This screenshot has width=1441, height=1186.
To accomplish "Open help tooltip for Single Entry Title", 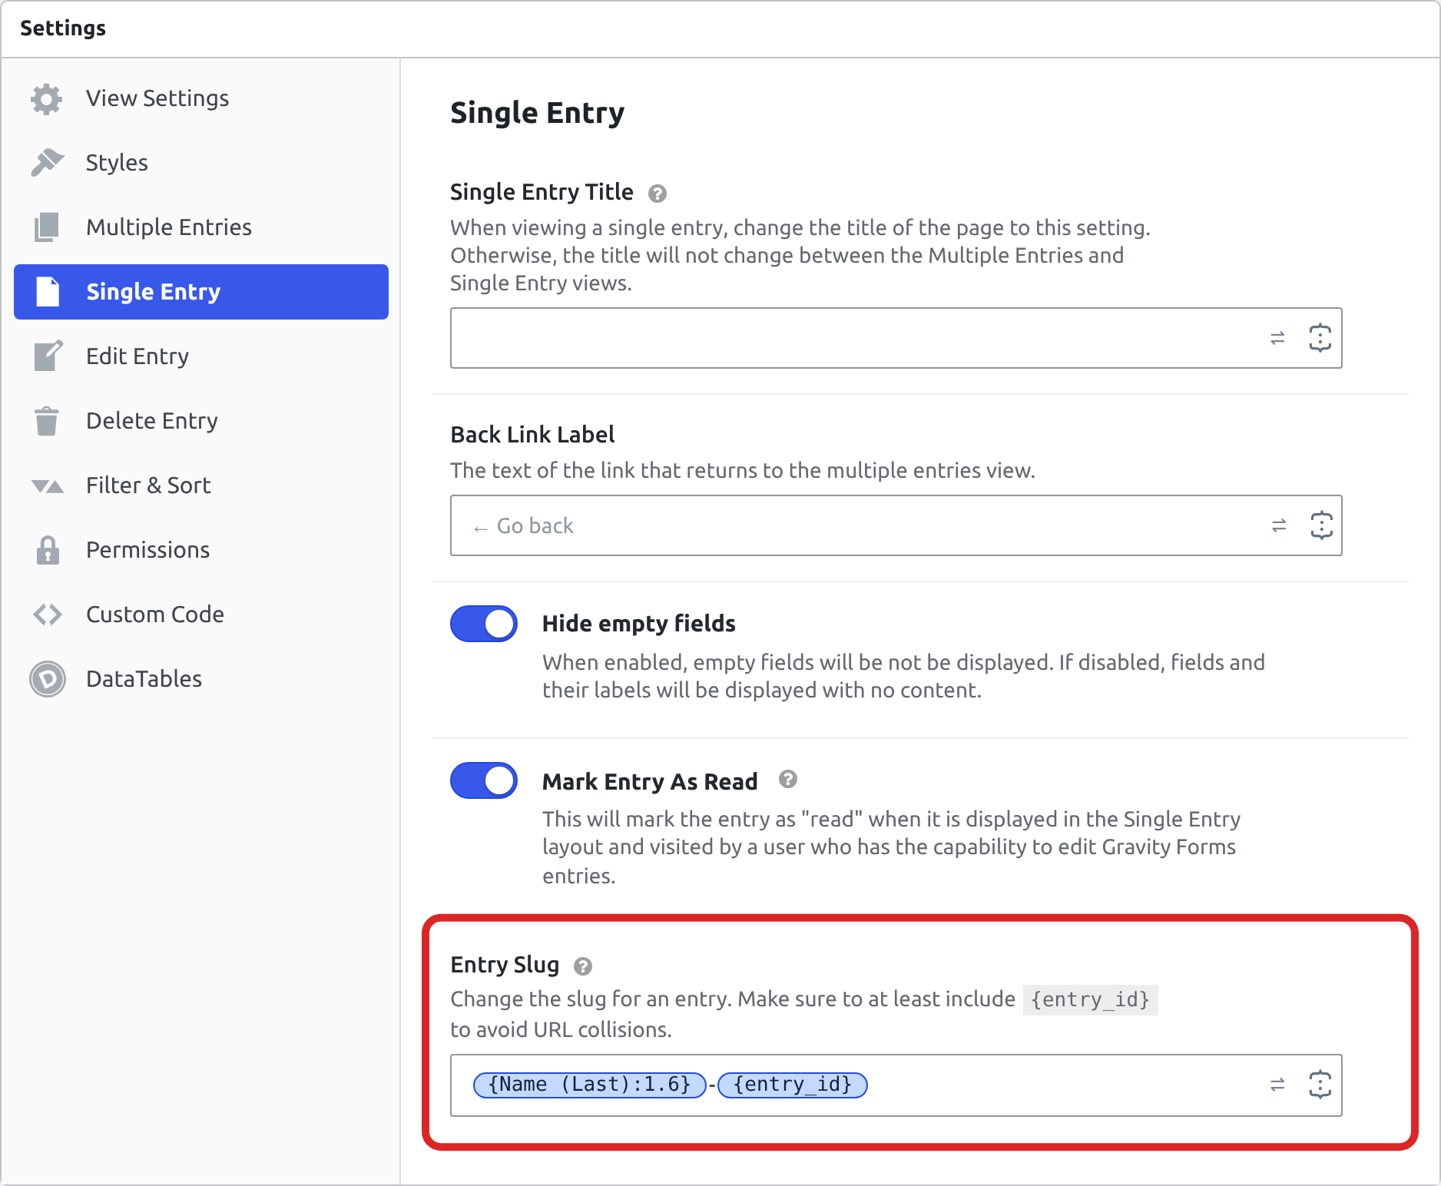I will pos(658,194).
